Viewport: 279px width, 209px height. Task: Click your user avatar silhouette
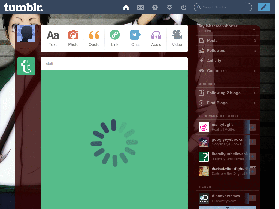coord(26,34)
